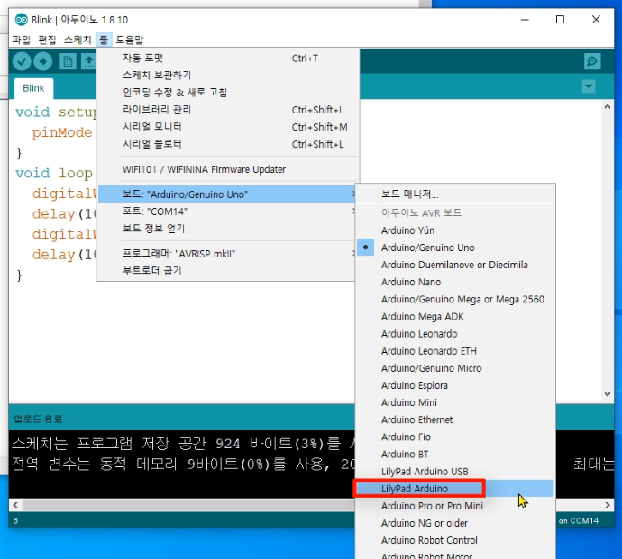This screenshot has width=622, height=559.
Task: Maximize the Arduino IDE window
Action: pos(560,20)
